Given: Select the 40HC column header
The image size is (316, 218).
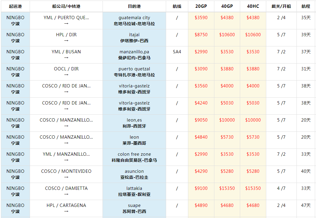Looking at the screenshot, I should (253, 6).
